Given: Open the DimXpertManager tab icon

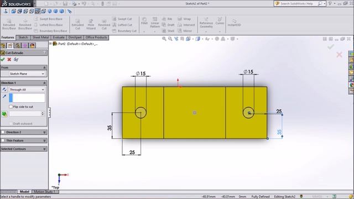Looking at the screenshot, I should pyautogui.click(x=25, y=45).
